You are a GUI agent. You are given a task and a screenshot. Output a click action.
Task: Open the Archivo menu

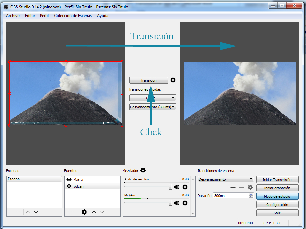(13, 16)
